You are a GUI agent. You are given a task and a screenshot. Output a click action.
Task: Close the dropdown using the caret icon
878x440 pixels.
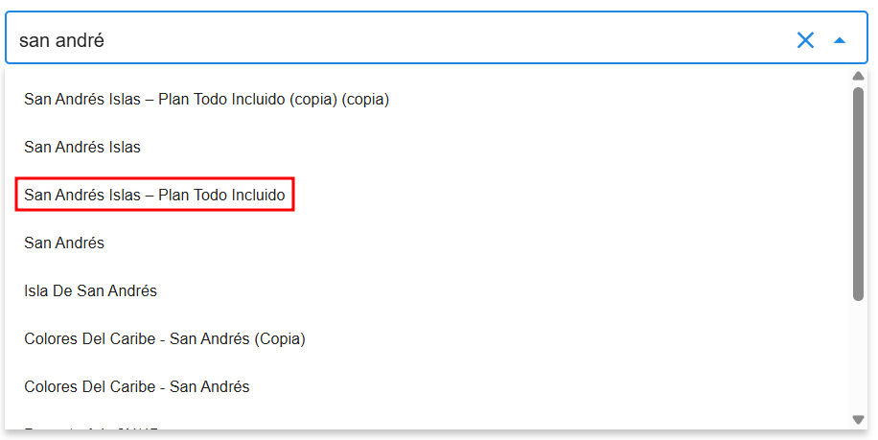click(x=840, y=40)
